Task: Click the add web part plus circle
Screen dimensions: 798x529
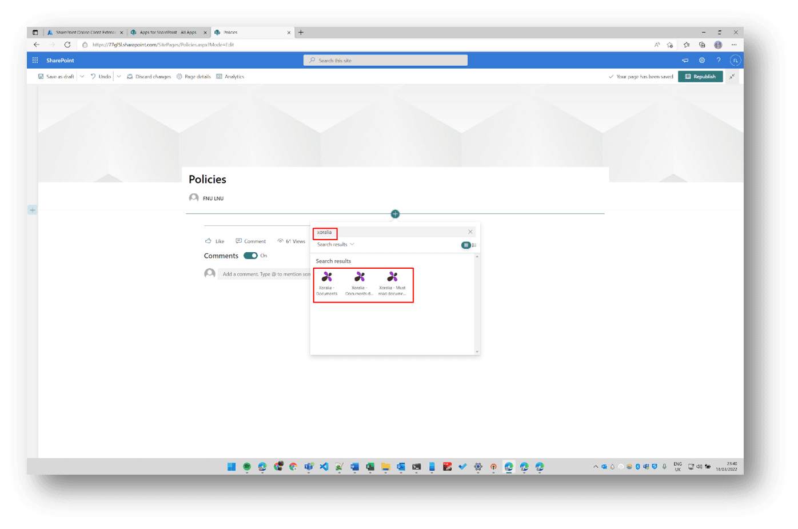Action: 395,214
